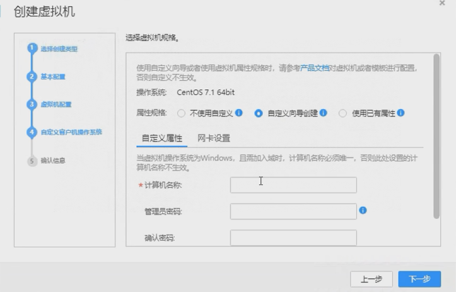
Task: Click step 1 circle 选择创建类型
Action: (30, 48)
